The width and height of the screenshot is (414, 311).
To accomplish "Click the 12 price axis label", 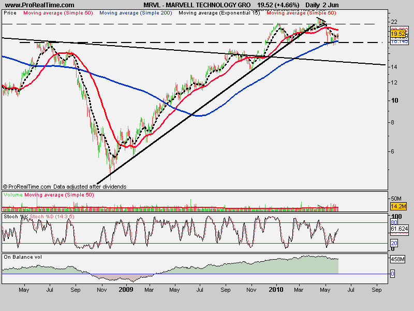I will pyautogui.click(x=394, y=82).
